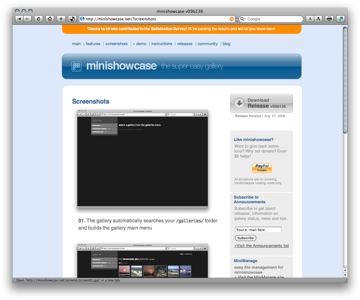The width and height of the screenshot is (360, 300).
Task: Click the Release Version Aug. 07, 2008 text
Action: (x=260, y=116)
